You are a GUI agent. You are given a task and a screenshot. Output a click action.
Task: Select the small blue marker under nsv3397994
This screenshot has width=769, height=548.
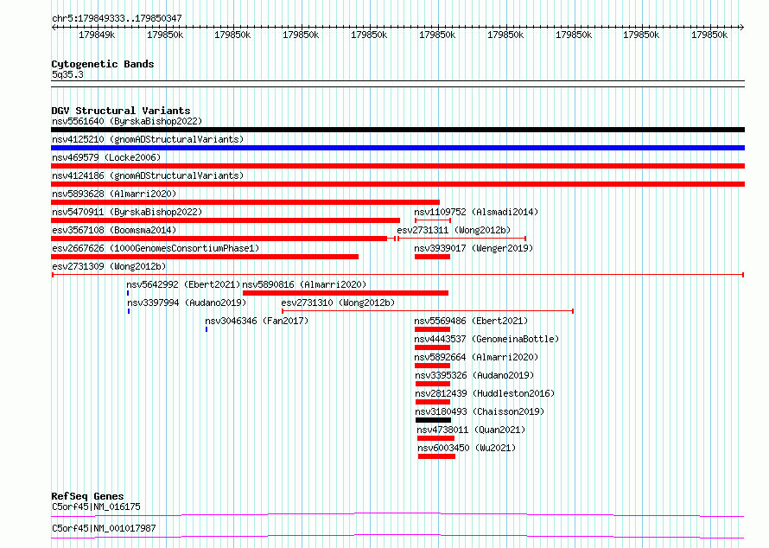(x=129, y=311)
